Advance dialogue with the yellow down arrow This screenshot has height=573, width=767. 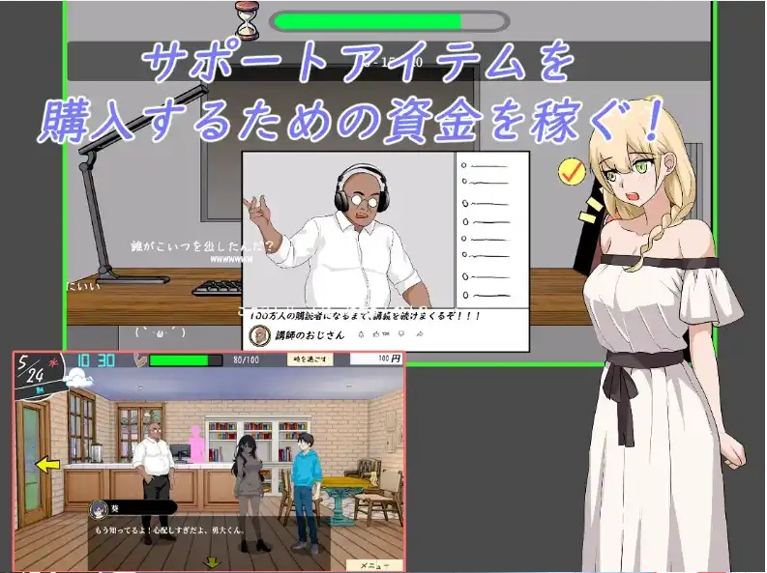210,561
